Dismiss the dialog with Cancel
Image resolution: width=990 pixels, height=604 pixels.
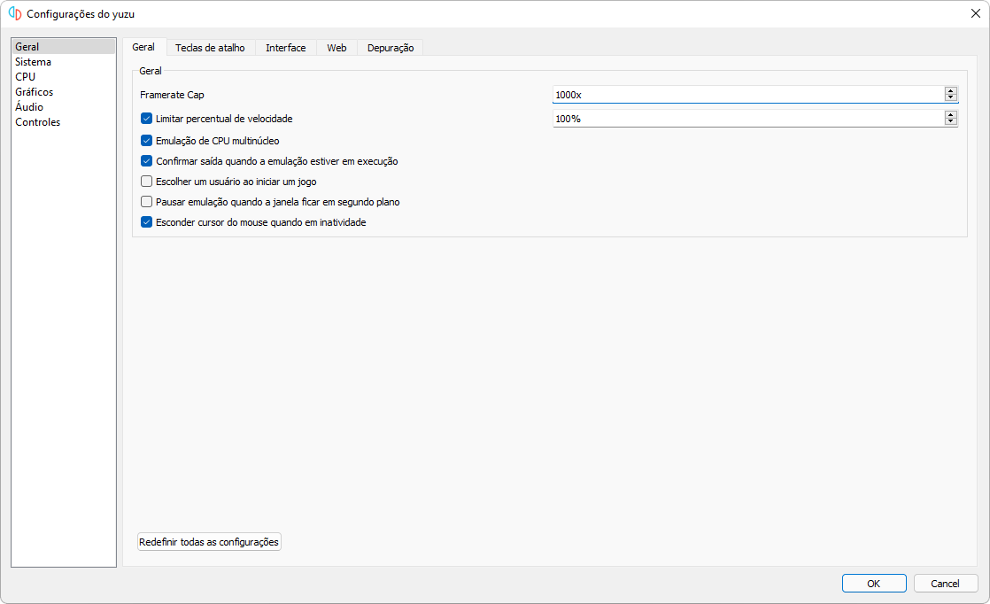click(945, 584)
